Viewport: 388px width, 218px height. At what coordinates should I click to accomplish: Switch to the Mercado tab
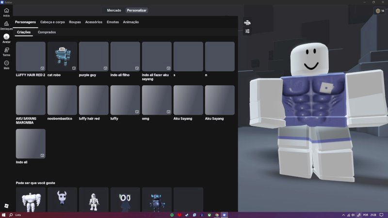click(x=114, y=10)
